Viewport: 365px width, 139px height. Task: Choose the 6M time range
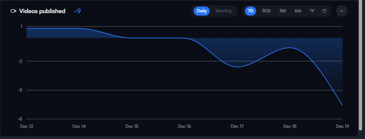298,11
